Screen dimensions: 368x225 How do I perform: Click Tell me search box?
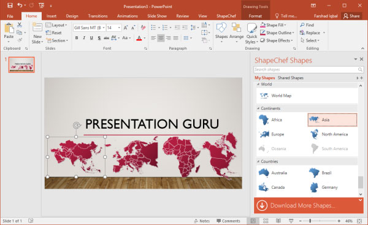coord(286,16)
